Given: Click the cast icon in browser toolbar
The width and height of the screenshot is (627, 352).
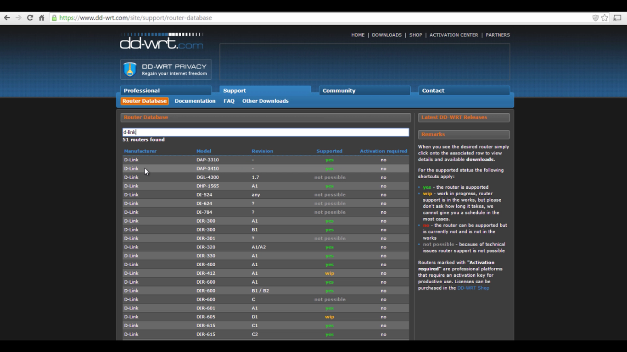Looking at the screenshot, I should 617,18.
